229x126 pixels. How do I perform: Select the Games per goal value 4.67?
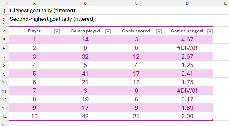(187, 40)
